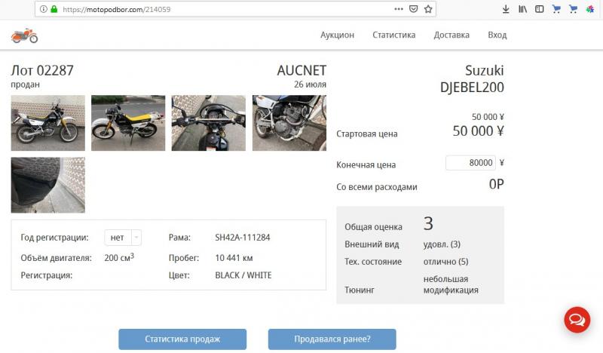The width and height of the screenshot is (603, 353).
Task: Click the 0Р total cost value
Action: point(497,184)
